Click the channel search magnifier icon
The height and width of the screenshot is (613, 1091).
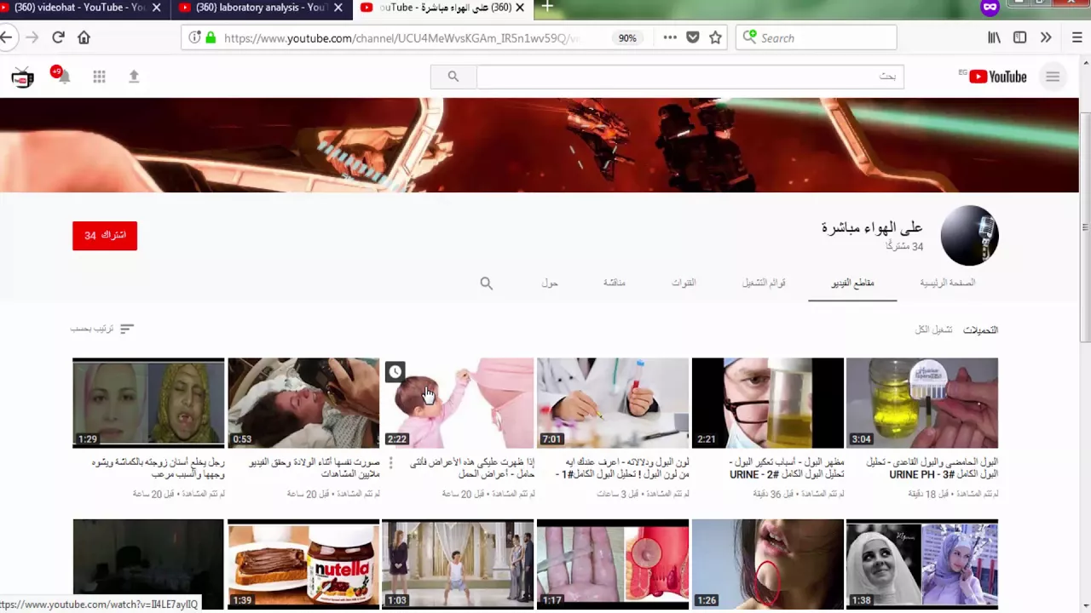click(x=486, y=284)
